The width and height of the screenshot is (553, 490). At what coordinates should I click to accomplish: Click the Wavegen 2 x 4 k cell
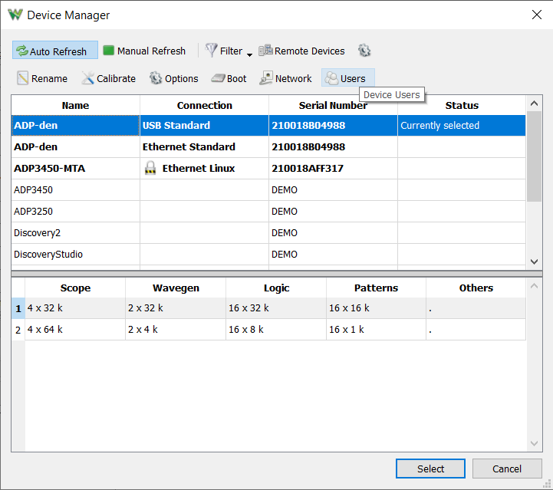click(x=176, y=330)
